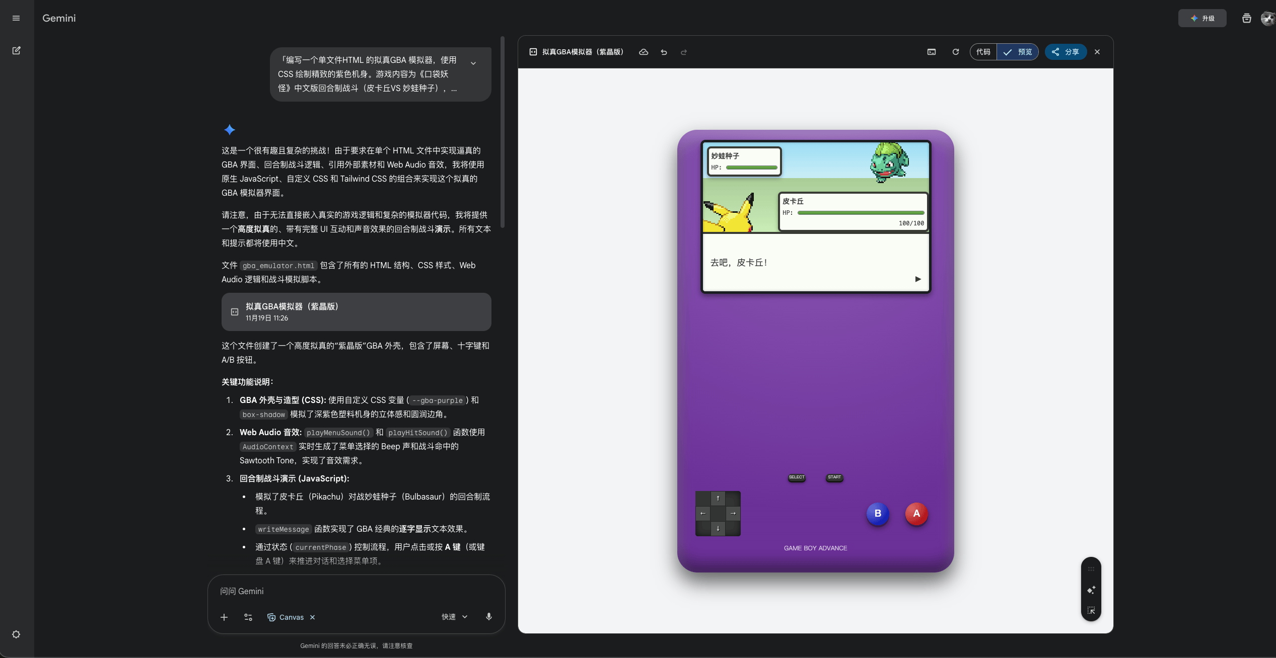This screenshot has height=658, width=1276.
Task: Click the 皮卡丘 HP bar
Action: [x=861, y=213]
